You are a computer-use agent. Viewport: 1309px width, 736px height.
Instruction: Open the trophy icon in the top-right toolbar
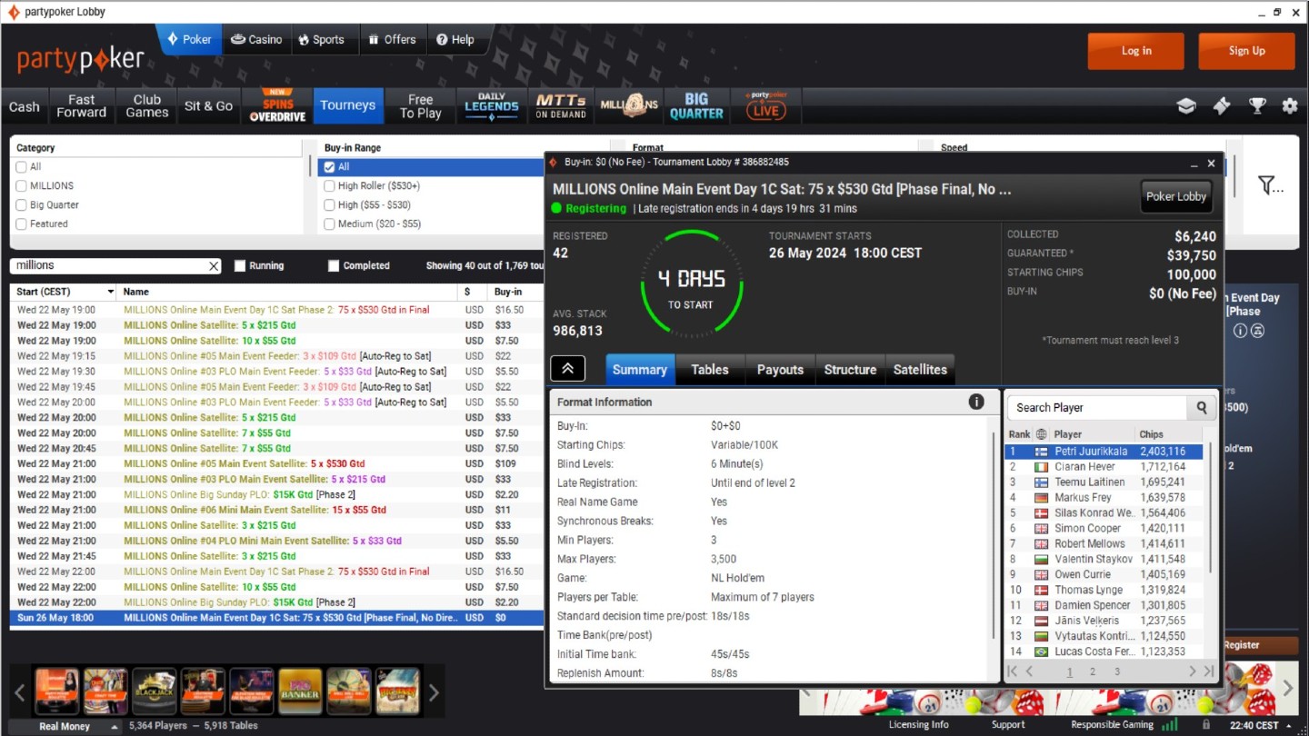tap(1257, 106)
